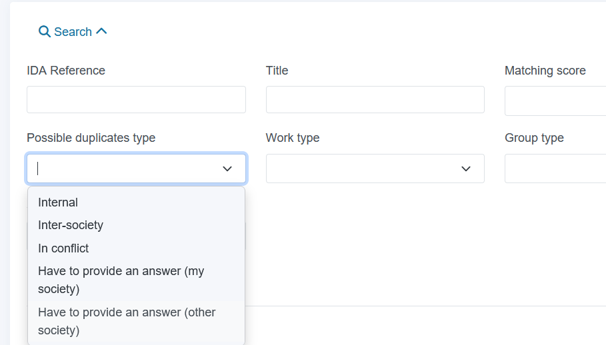This screenshot has width=606, height=345.
Task: Collapse the Search panel chevron
Action: [101, 31]
